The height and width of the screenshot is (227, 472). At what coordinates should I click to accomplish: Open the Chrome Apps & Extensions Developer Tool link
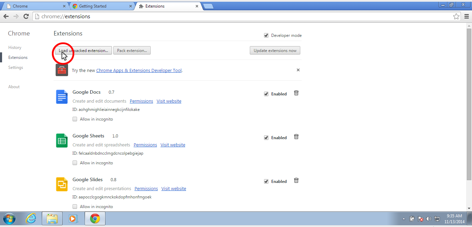(x=139, y=70)
